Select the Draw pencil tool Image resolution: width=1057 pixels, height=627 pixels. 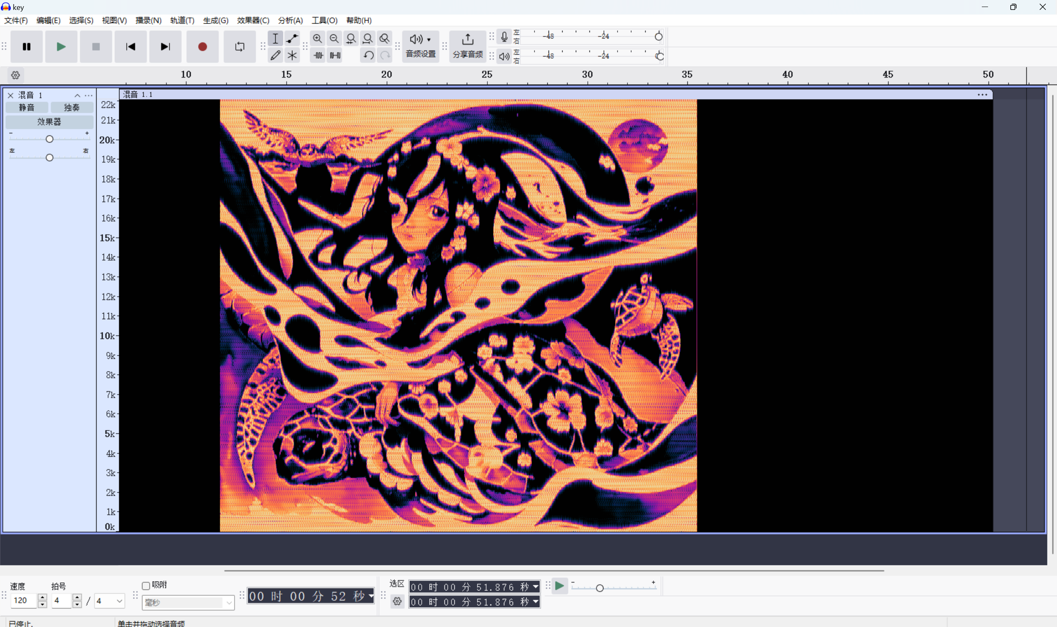276,55
